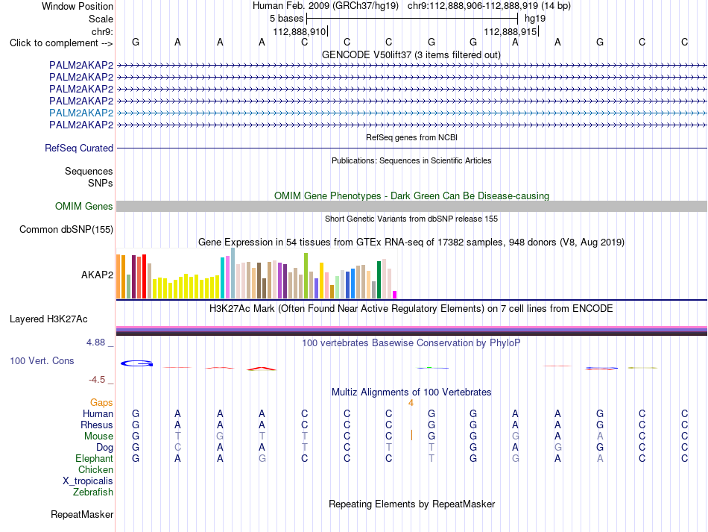708x532 pixels.
Task: Open 100 Vert. Cons track settings
Action: pyautogui.click(x=42, y=360)
